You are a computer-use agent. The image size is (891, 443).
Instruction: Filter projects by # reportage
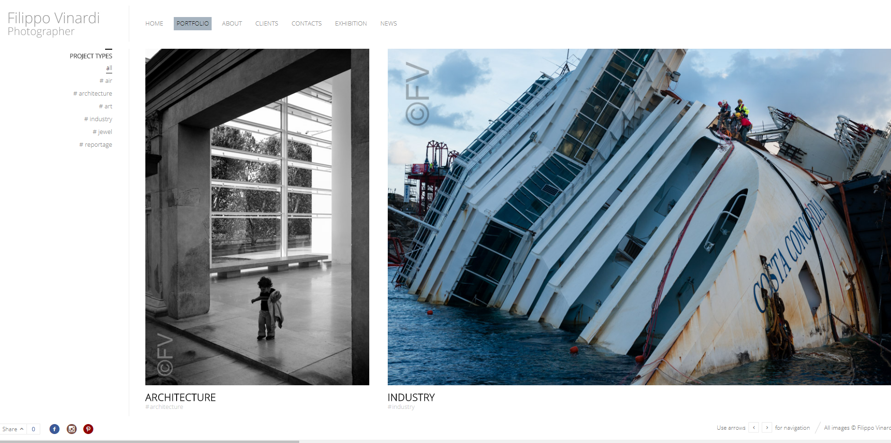(96, 144)
